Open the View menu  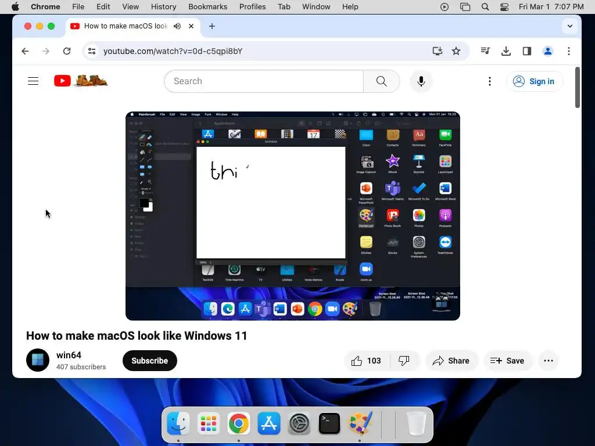[x=131, y=7]
